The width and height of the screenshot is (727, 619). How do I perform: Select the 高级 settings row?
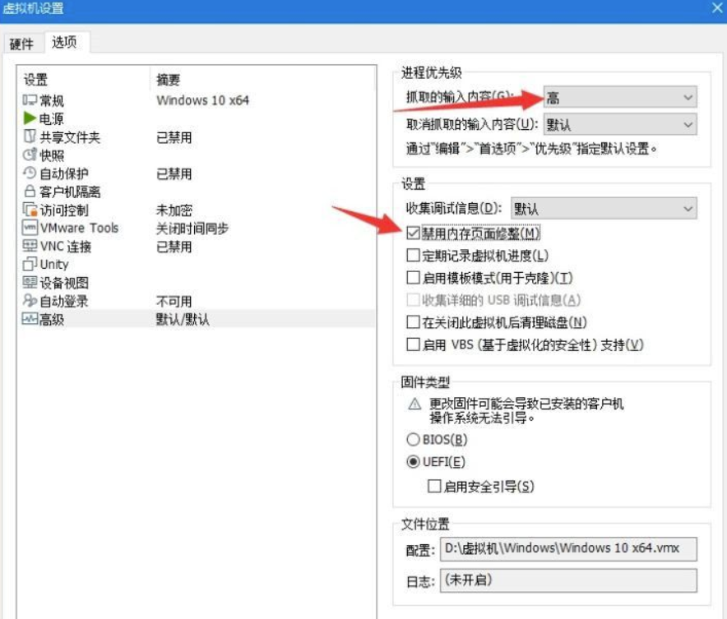click(x=197, y=319)
